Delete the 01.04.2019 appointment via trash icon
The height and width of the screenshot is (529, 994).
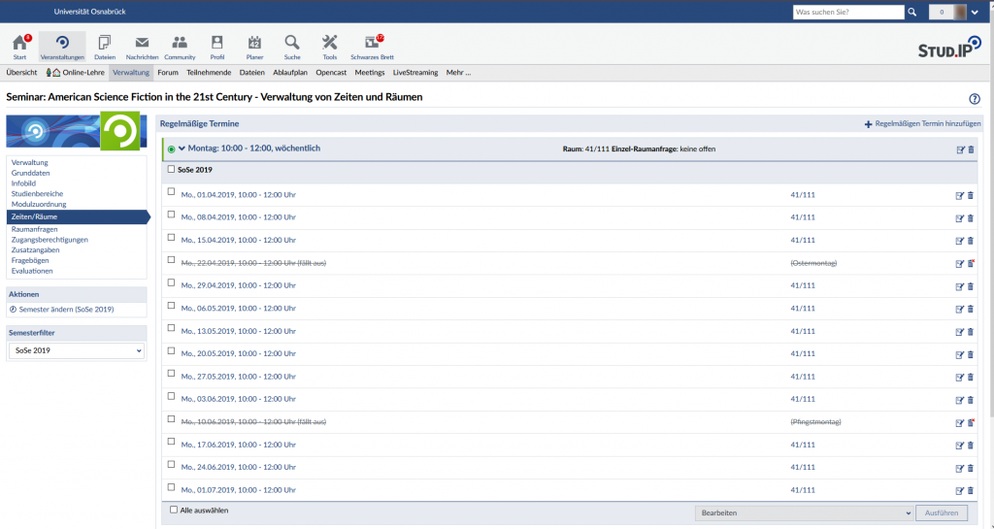coord(970,195)
